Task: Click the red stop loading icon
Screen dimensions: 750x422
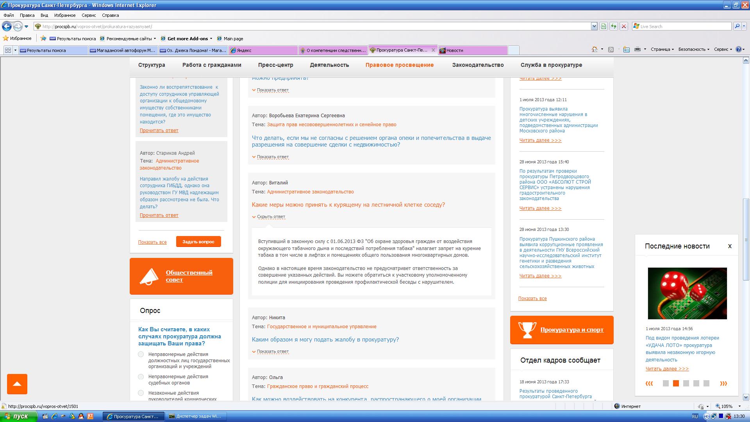Action: pyautogui.click(x=624, y=26)
